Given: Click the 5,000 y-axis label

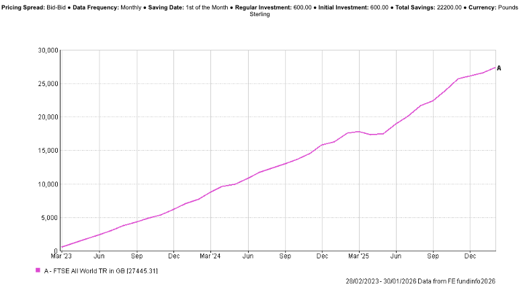Looking at the screenshot, I should (49, 217).
